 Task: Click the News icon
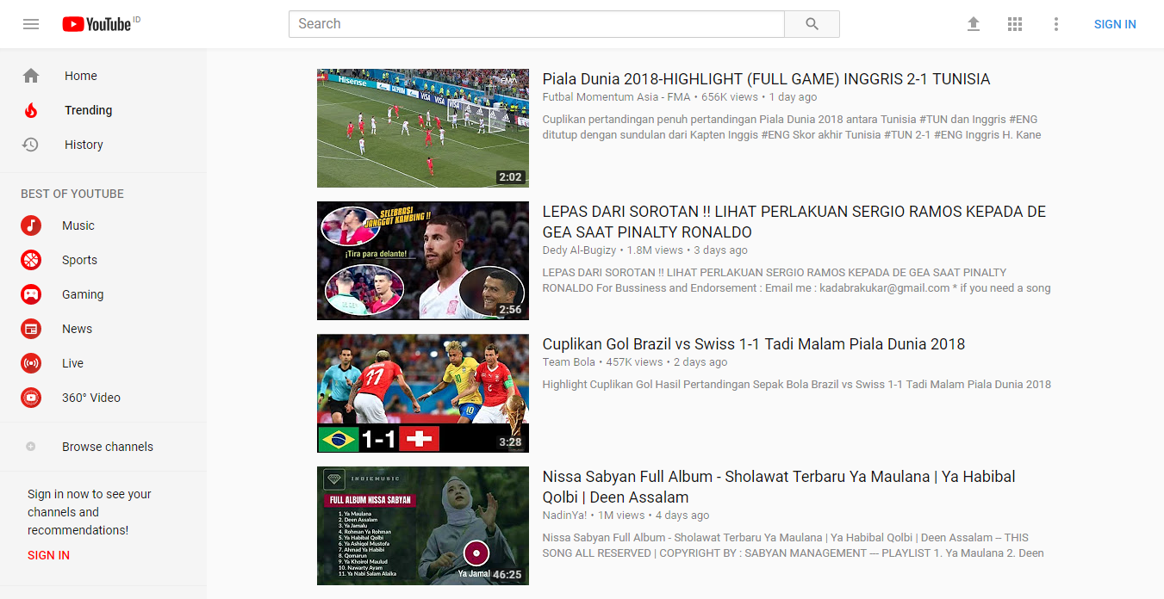pyautogui.click(x=31, y=329)
